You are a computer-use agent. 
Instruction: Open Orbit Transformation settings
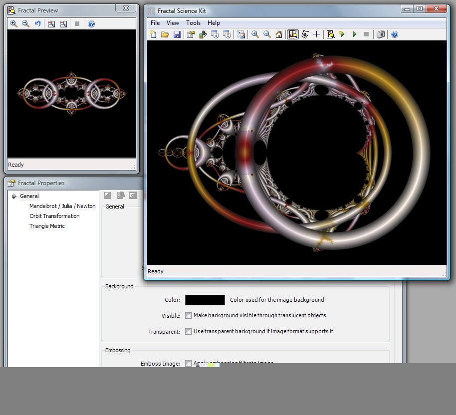(x=54, y=216)
